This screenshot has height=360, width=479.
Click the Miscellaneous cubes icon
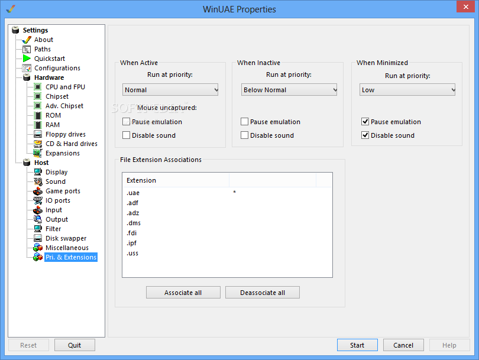(38, 248)
